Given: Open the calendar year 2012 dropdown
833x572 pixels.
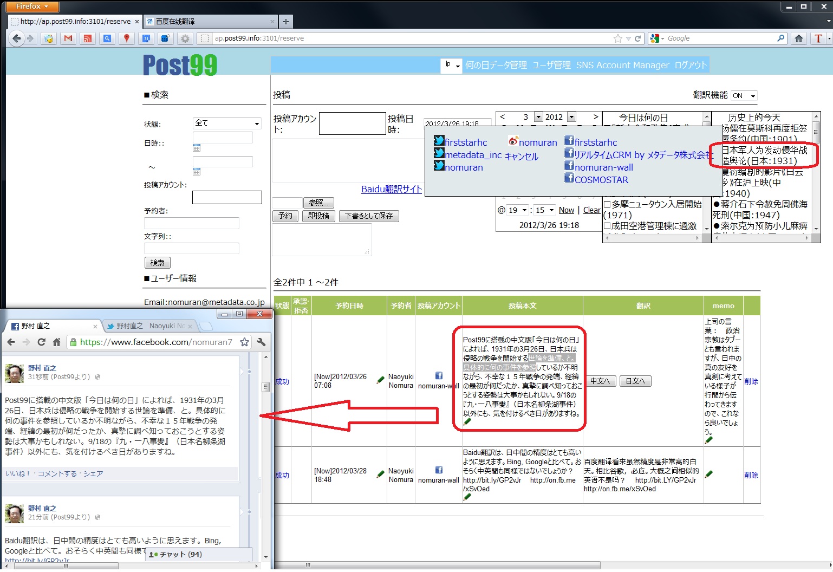Looking at the screenshot, I should point(571,117).
